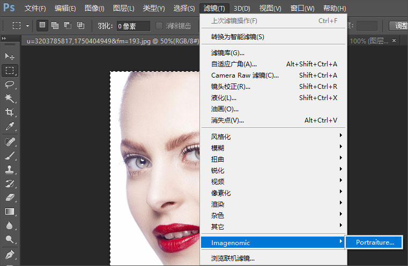Choose 自适应广角(A)... filter

(273, 64)
